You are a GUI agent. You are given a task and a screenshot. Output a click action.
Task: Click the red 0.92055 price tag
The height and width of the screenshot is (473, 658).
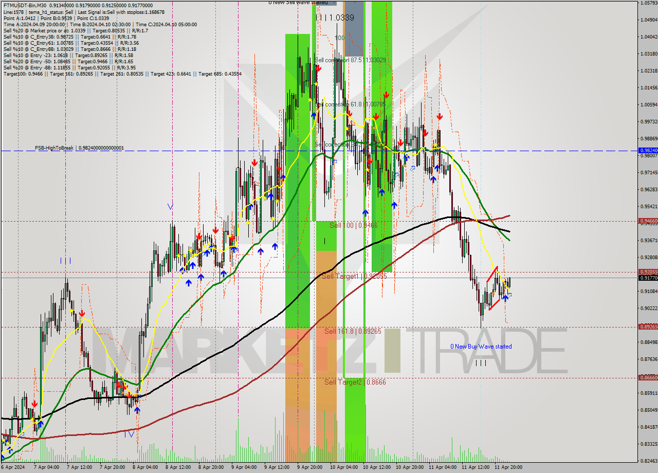648,271
